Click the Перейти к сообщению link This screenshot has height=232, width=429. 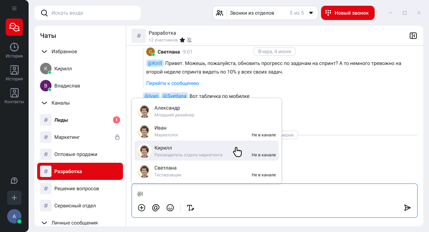tap(172, 83)
